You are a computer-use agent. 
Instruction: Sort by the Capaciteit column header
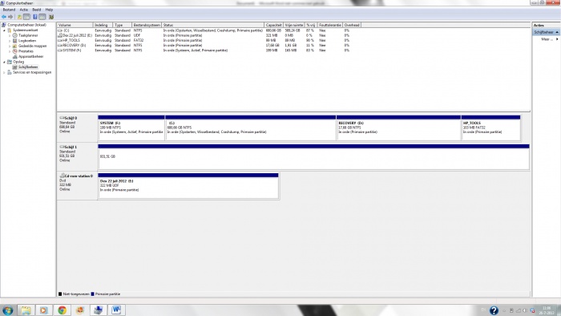tap(274, 25)
